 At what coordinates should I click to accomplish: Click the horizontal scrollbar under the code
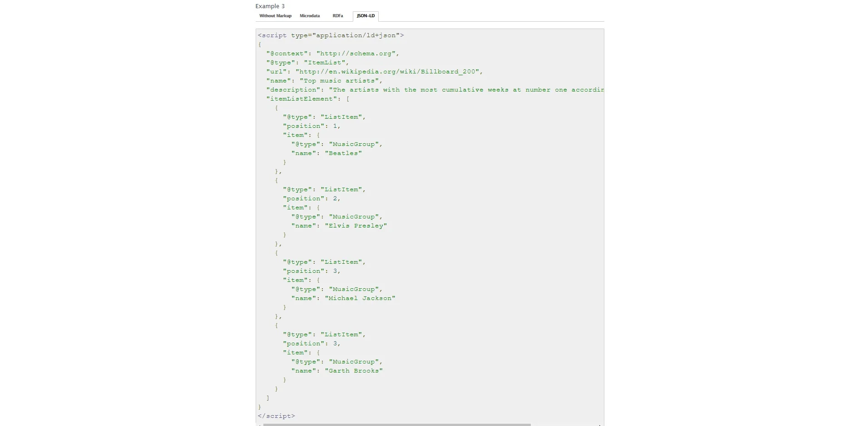coord(397,425)
